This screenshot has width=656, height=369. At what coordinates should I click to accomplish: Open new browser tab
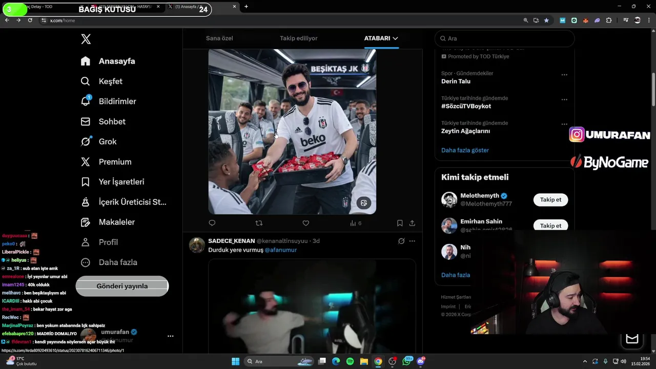[246, 7]
